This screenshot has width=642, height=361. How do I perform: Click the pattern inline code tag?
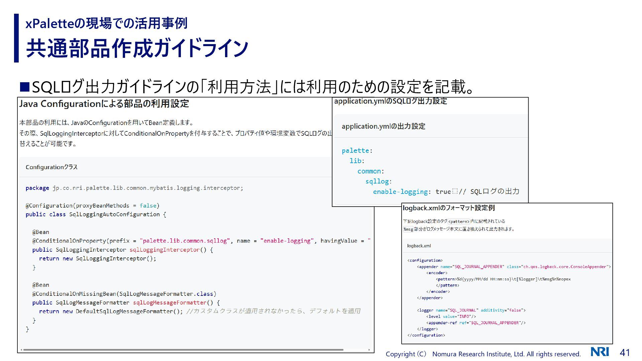[458, 222]
